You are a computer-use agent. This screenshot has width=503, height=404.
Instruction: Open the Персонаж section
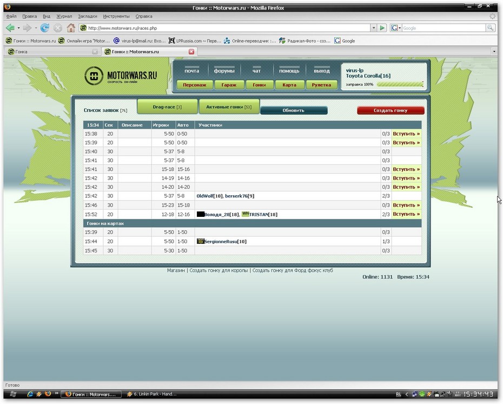click(x=194, y=85)
